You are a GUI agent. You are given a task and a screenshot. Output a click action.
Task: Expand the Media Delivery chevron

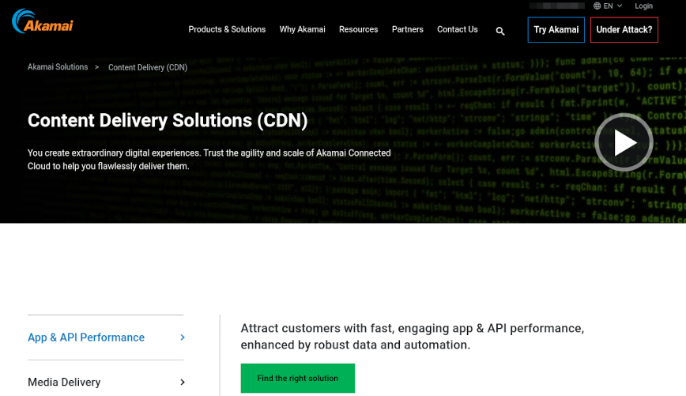tap(183, 383)
